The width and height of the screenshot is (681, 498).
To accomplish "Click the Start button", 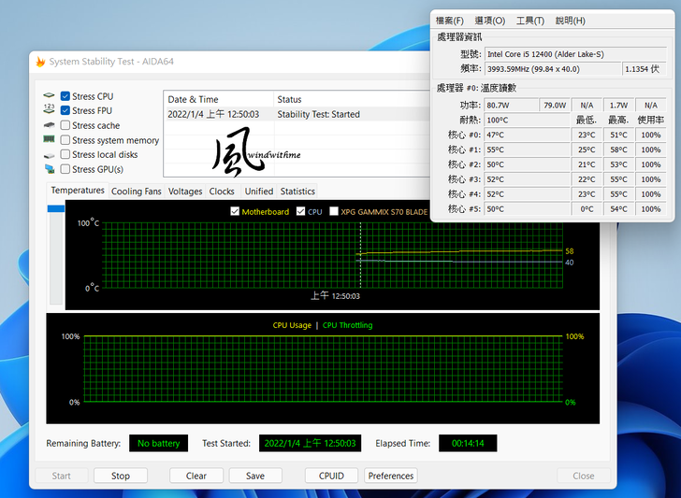I will click(61, 476).
